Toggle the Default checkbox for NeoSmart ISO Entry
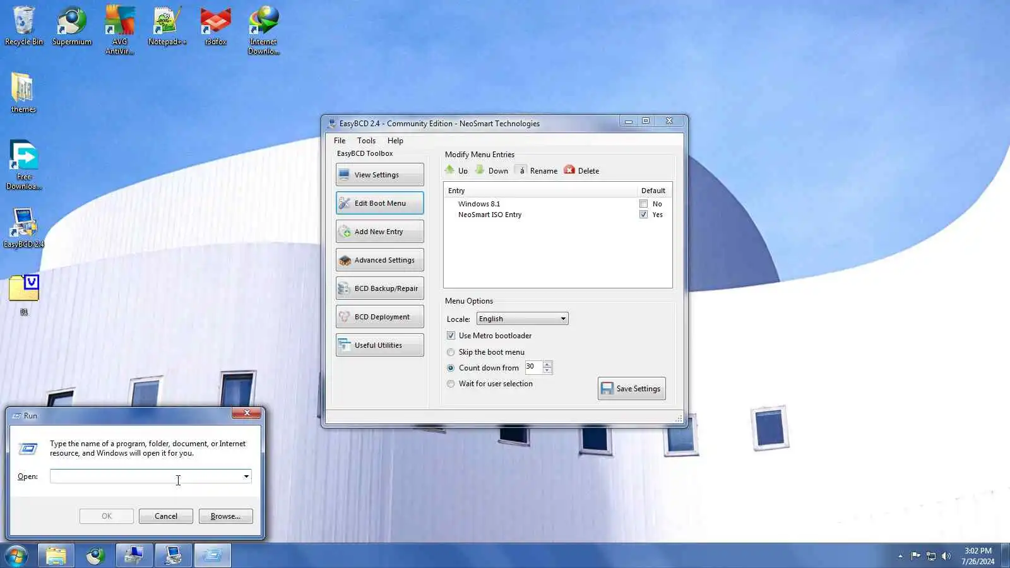 643,215
